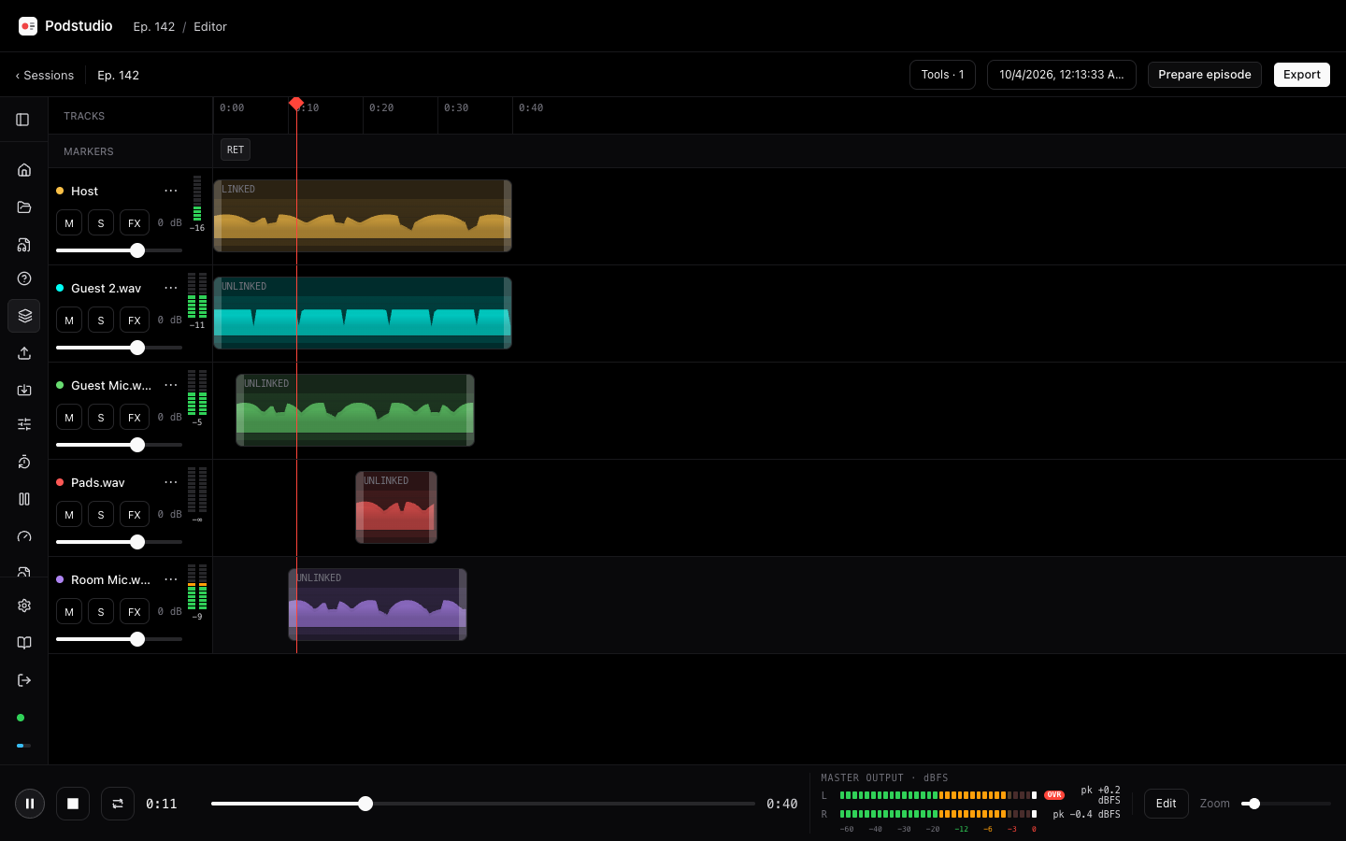Solo the Room Mic track
This screenshot has width=1346, height=841.
click(101, 612)
